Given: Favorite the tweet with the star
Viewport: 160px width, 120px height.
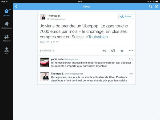Looking at the screenshot, I should click(122, 51).
